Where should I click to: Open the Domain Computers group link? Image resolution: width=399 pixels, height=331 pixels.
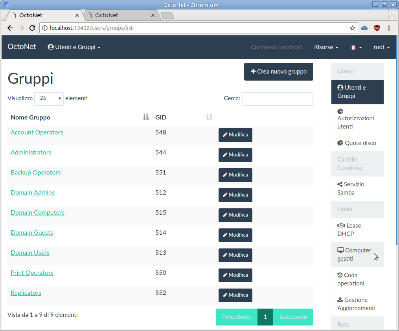37,212
